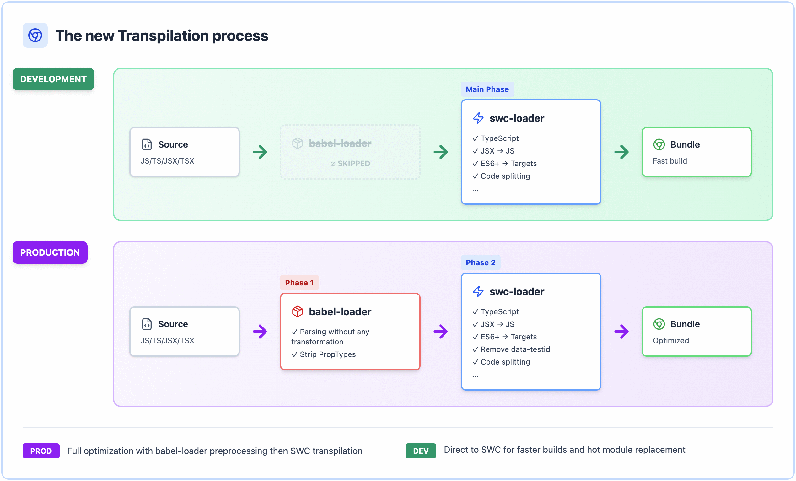
Task: Click the file icon on the development Source card
Action: [x=147, y=144]
